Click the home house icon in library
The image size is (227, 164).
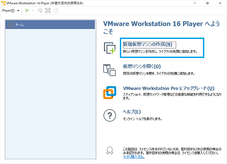pos(10,24)
